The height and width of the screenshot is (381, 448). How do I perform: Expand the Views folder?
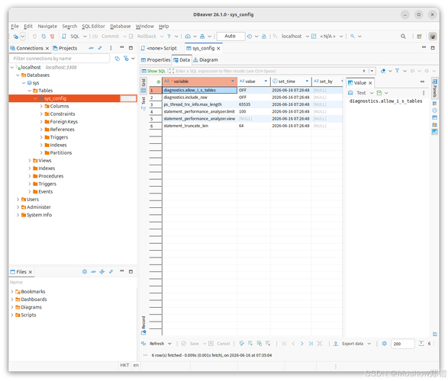pyautogui.click(x=30, y=161)
